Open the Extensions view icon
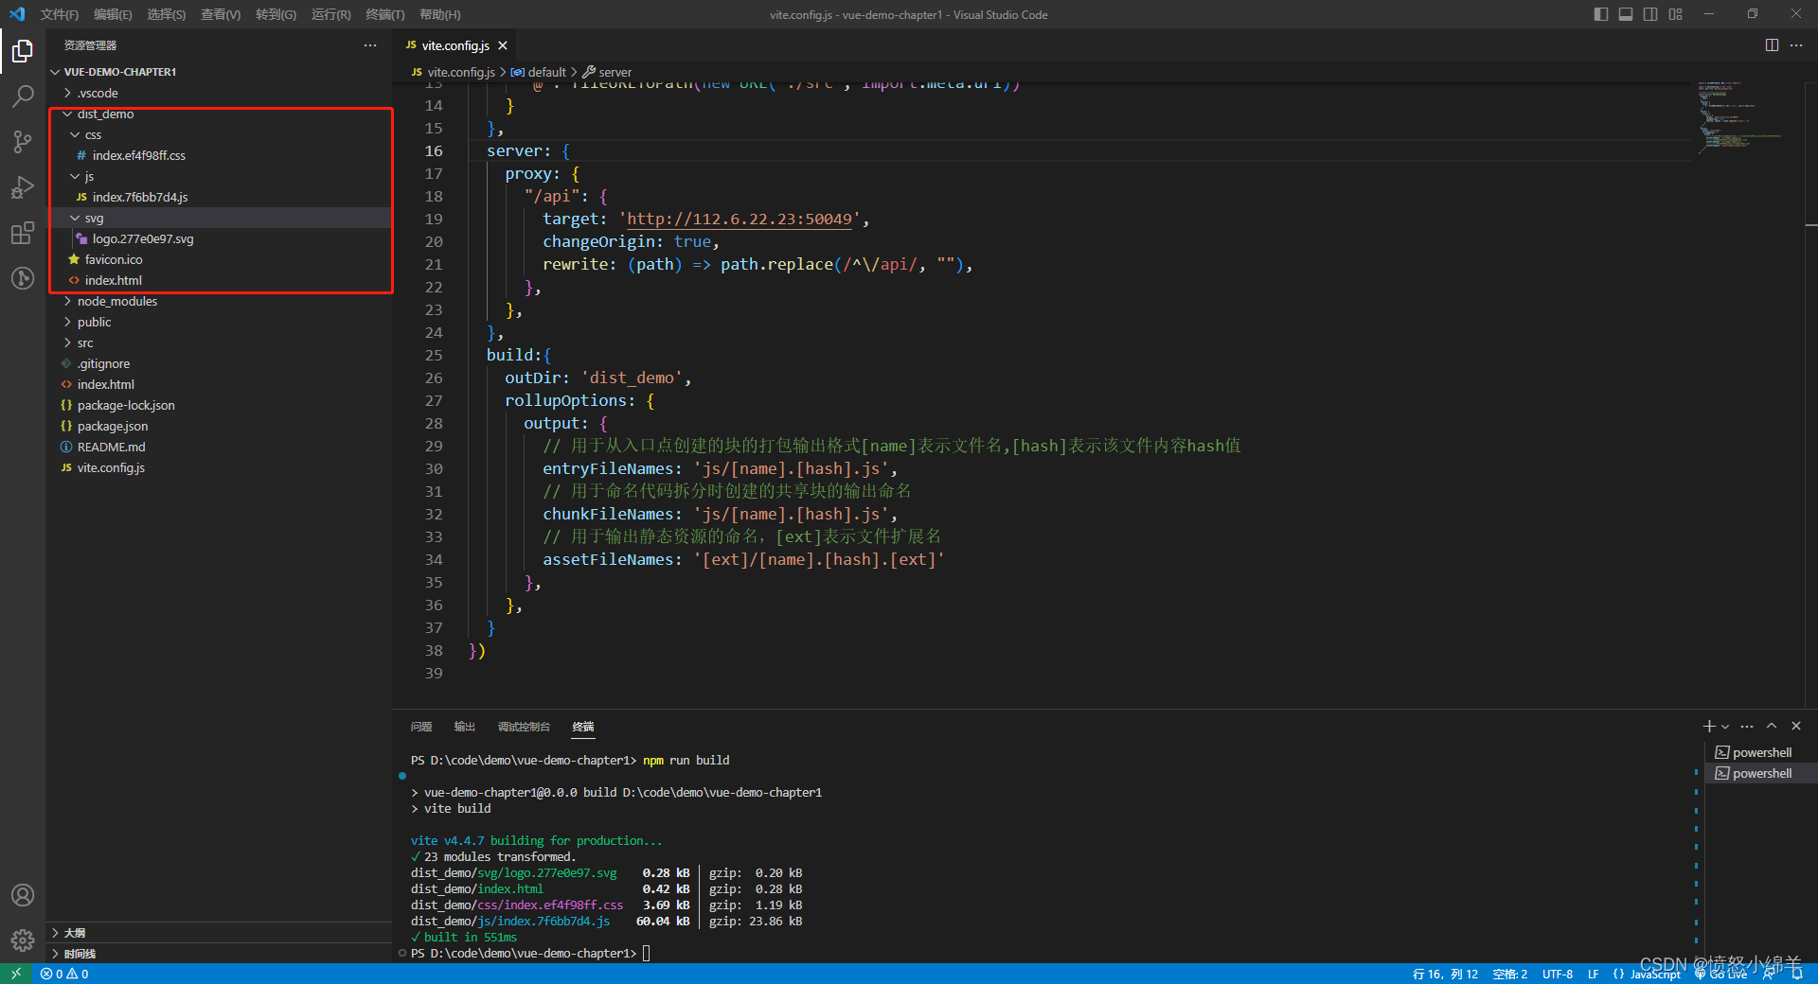1818x984 pixels. [x=23, y=233]
